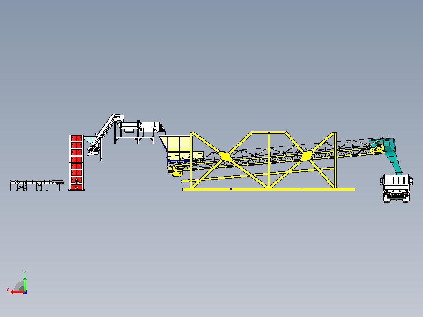Image resolution: width=423 pixels, height=317 pixels.
Task: Select the yellow base beam of the truss frame
Action: click(x=269, y=189)
